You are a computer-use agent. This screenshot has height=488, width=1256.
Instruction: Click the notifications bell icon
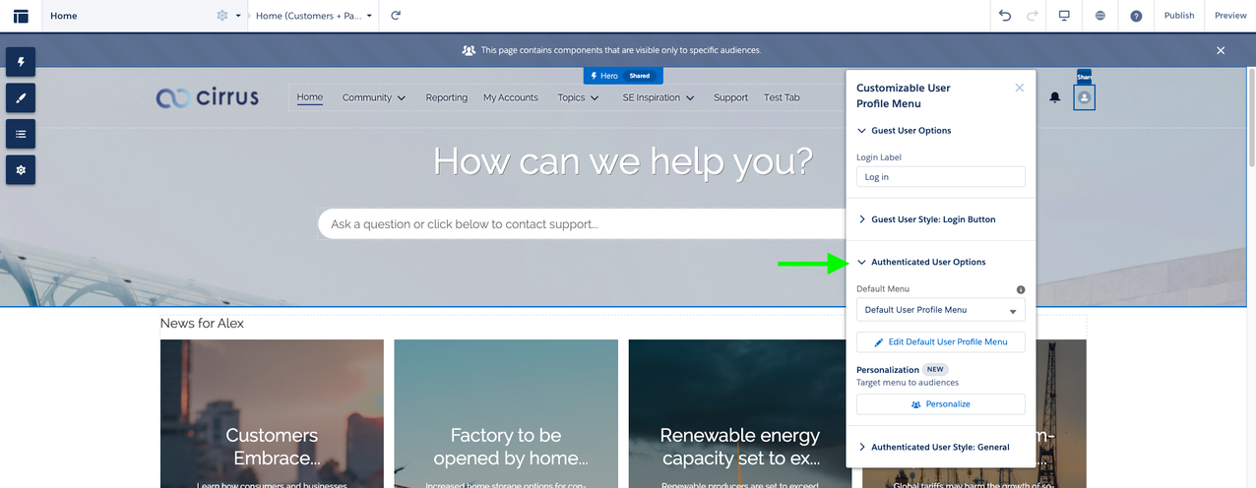coord(1055,98)
